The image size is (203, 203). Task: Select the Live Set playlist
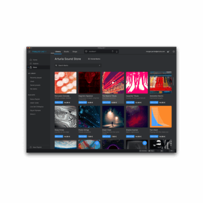tap(37, 107)
